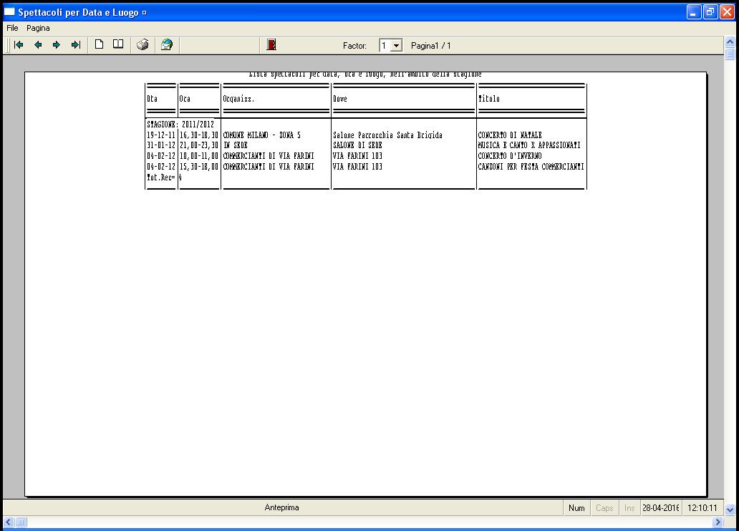Click the Organizz. column header
The height and width of the screenshot is (531, 739).
[238, 99]
